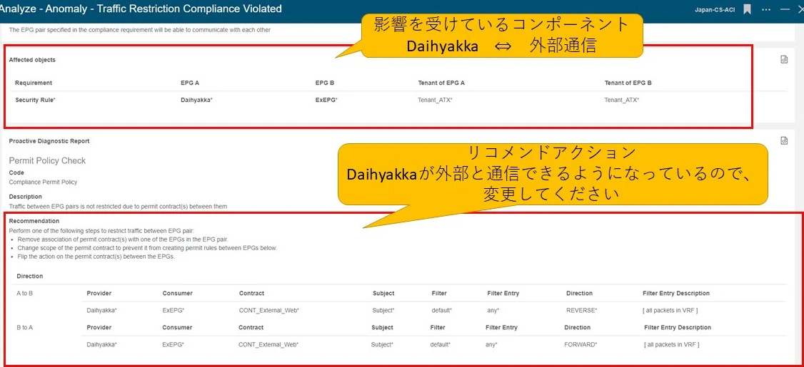Click Daihyakka* provider in B to A row

pyautogui.click(x=101, y=344)
